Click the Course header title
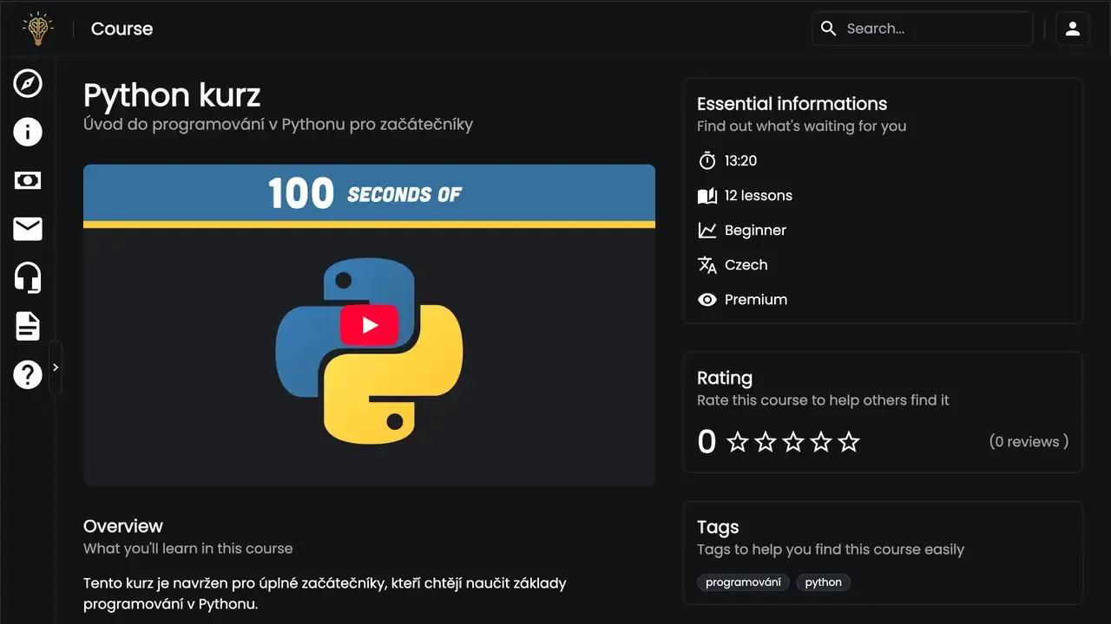Screen dimensions: 1111x624 click(122, 29)
